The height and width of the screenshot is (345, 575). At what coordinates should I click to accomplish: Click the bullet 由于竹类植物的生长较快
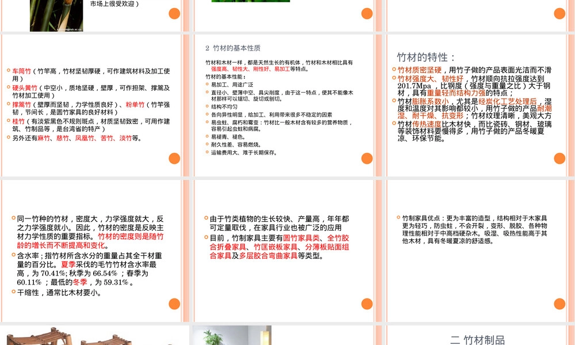coord(279,223)
